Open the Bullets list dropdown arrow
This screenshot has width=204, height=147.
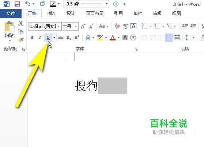[151, 26]
